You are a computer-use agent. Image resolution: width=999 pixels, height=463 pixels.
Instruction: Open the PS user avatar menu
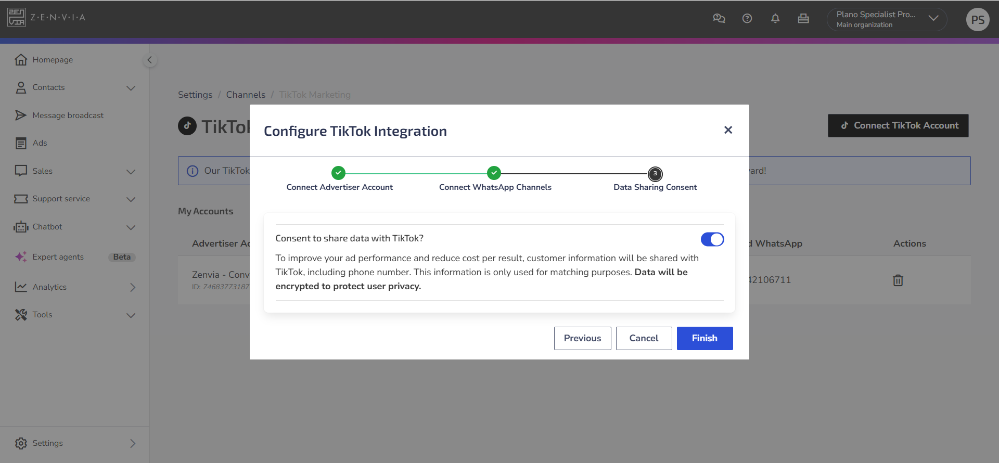pos(978,20)
